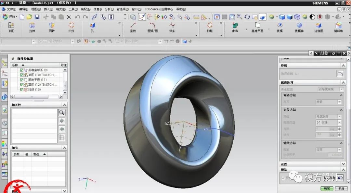Viewport: 351px width, 193px height.
Task: Click the half black-white sphere icon
Action: point(312,17)
